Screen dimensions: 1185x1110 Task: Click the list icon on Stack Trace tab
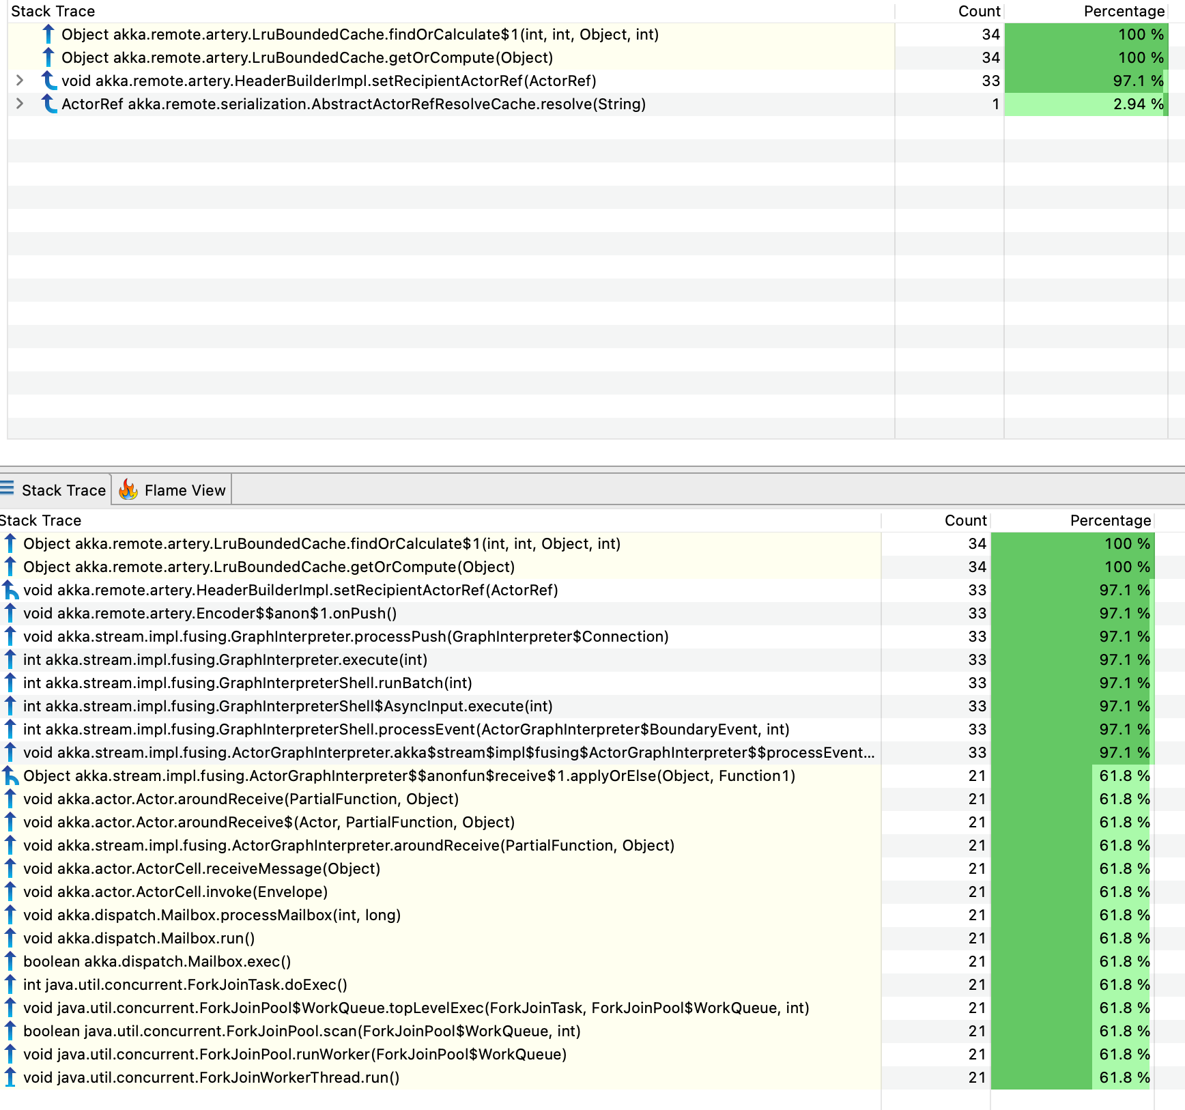click(8, 489)
